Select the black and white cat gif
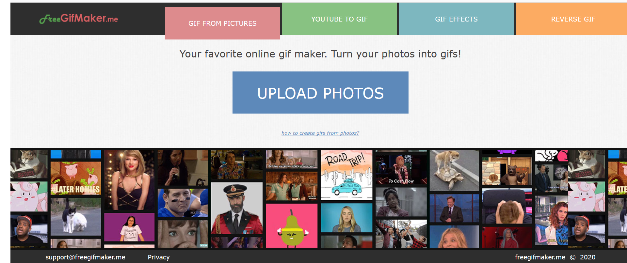The height and width of the screenshot is (263, 627). click(x=75, y=216)
